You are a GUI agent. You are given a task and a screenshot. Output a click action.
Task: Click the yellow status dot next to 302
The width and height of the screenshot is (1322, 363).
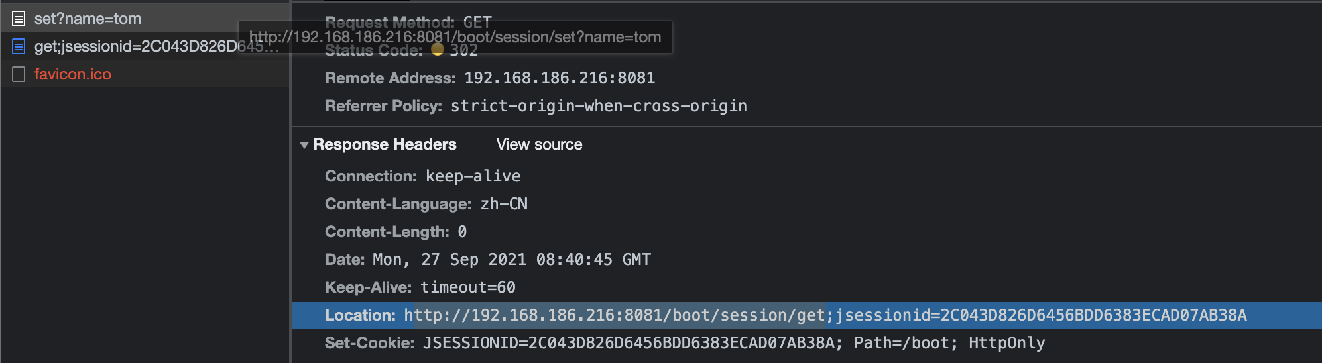(438, 50)
